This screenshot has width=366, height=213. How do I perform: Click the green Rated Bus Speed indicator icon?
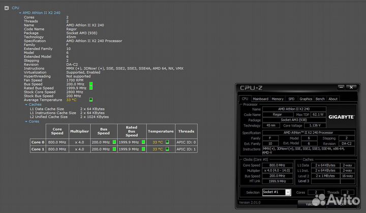(x=91, y=87)
